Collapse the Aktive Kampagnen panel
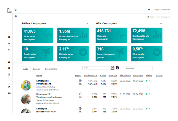Viewport: 178px width, 121px height. (87, 24)
